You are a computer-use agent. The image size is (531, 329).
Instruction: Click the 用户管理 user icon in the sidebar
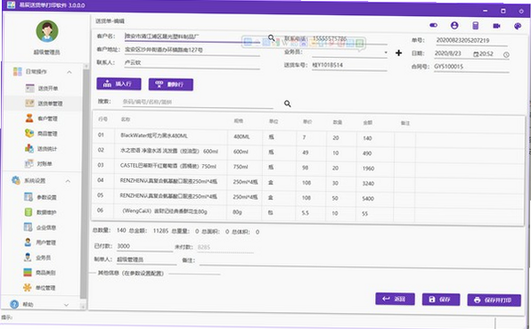[x=28, y=243]
